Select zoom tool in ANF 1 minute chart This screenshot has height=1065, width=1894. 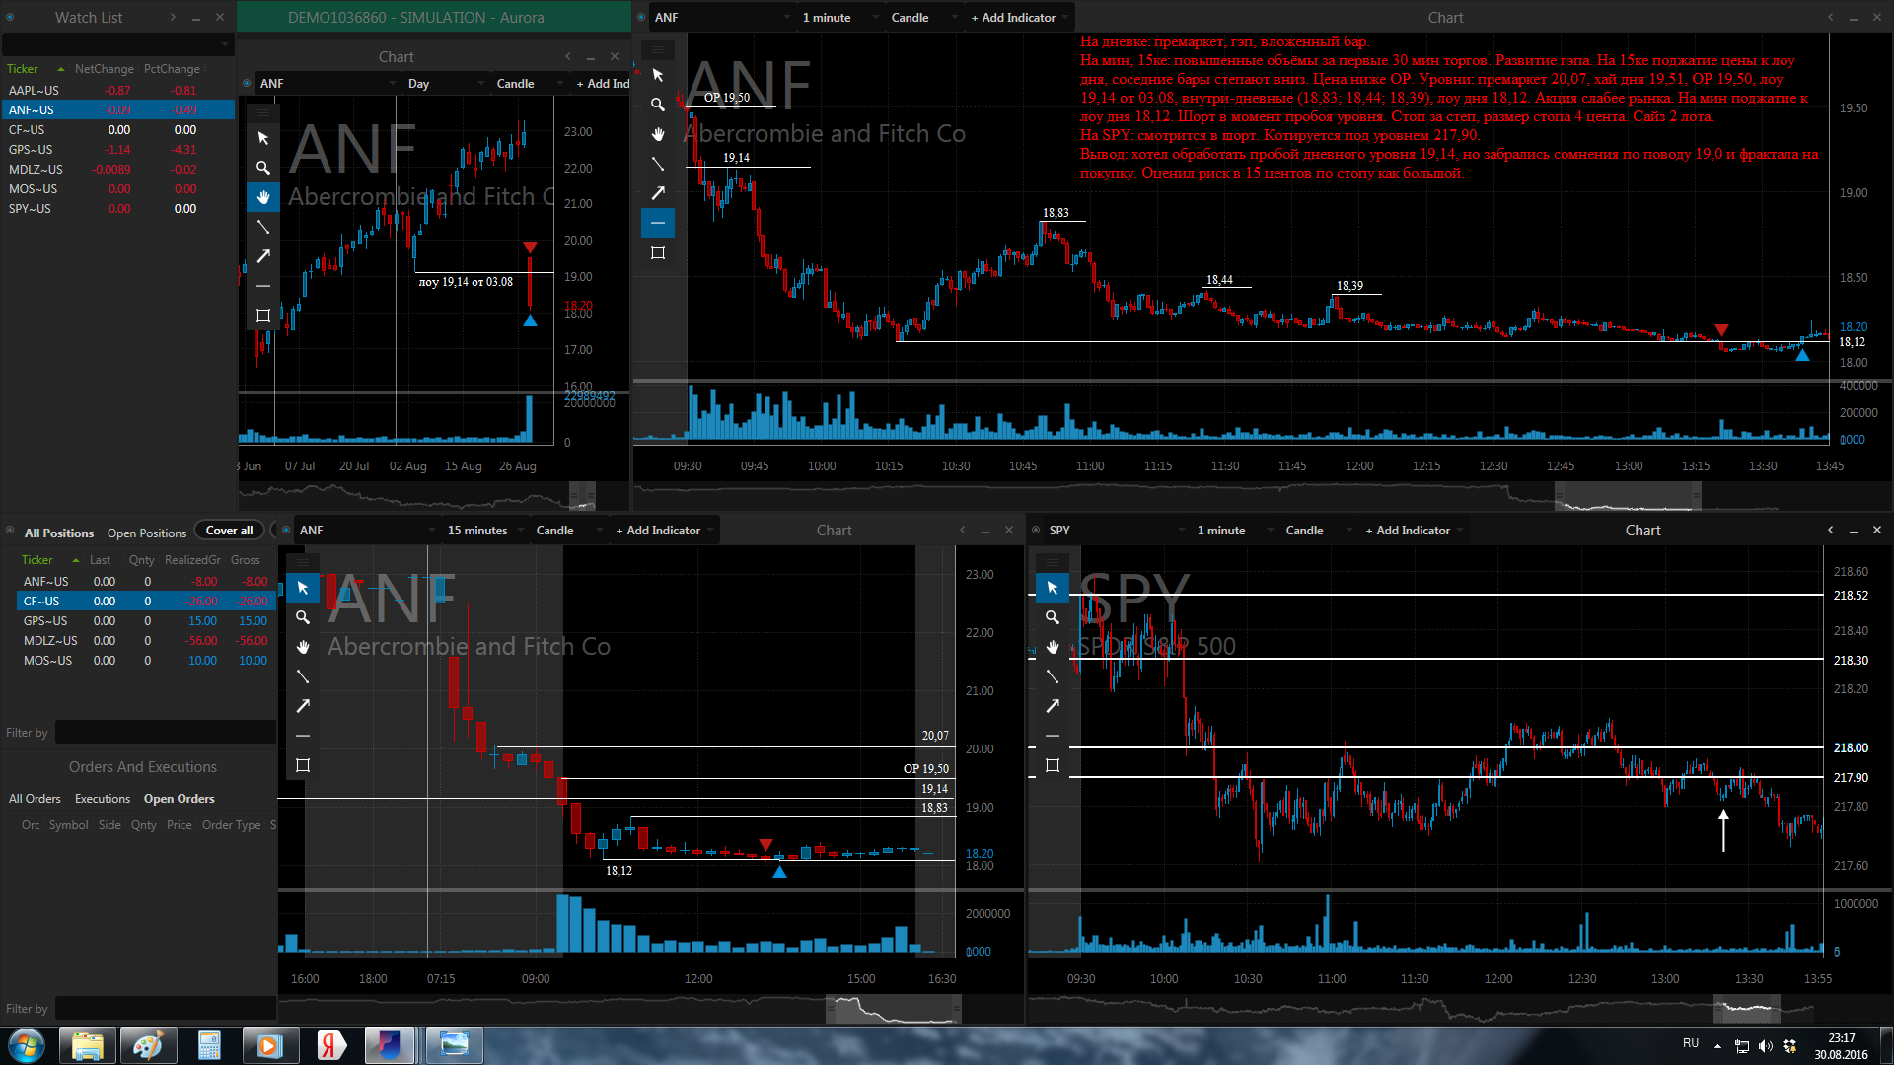658,105
